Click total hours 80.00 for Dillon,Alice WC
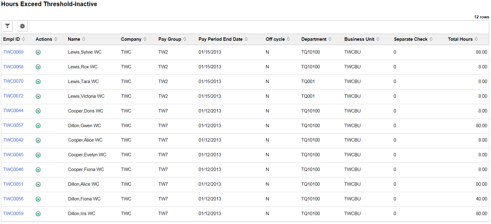Image resolution: width=491 pixels, height=224 pixels. coord(481,184)
